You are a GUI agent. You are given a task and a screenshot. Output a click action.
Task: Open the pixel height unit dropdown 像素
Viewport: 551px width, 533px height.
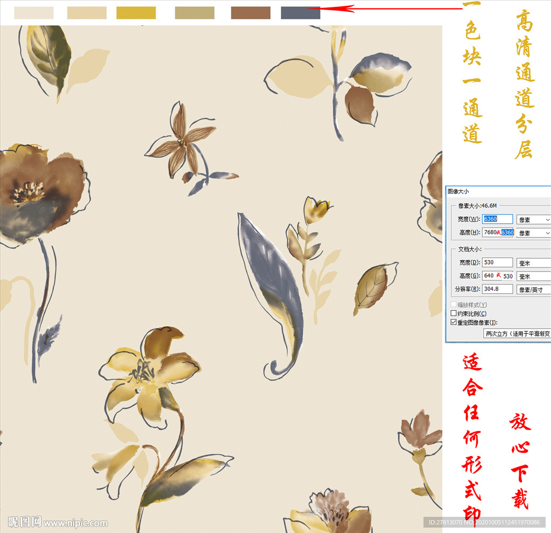point(533,233)
